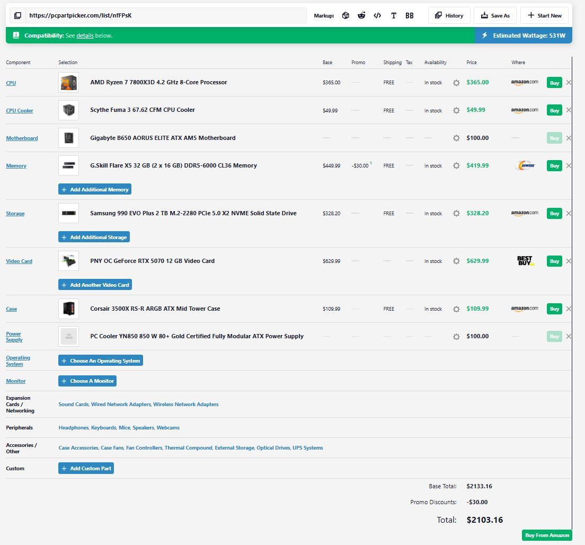Click Add Additional Memory button

click(x=95, y=189)
